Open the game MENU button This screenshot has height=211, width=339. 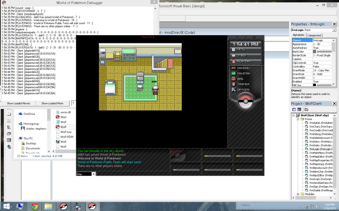(245, 49)
